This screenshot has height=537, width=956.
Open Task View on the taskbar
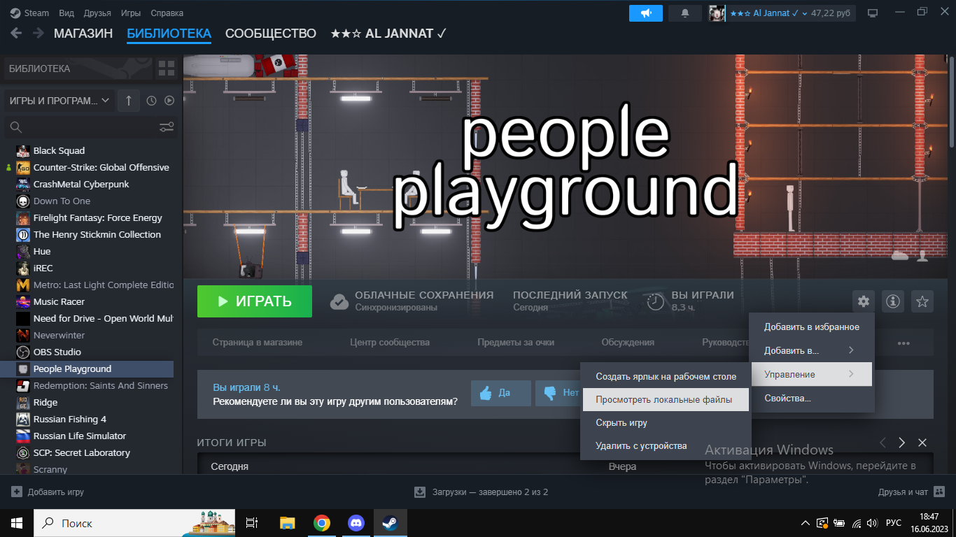pyautogui.click(x=253, y=523)
